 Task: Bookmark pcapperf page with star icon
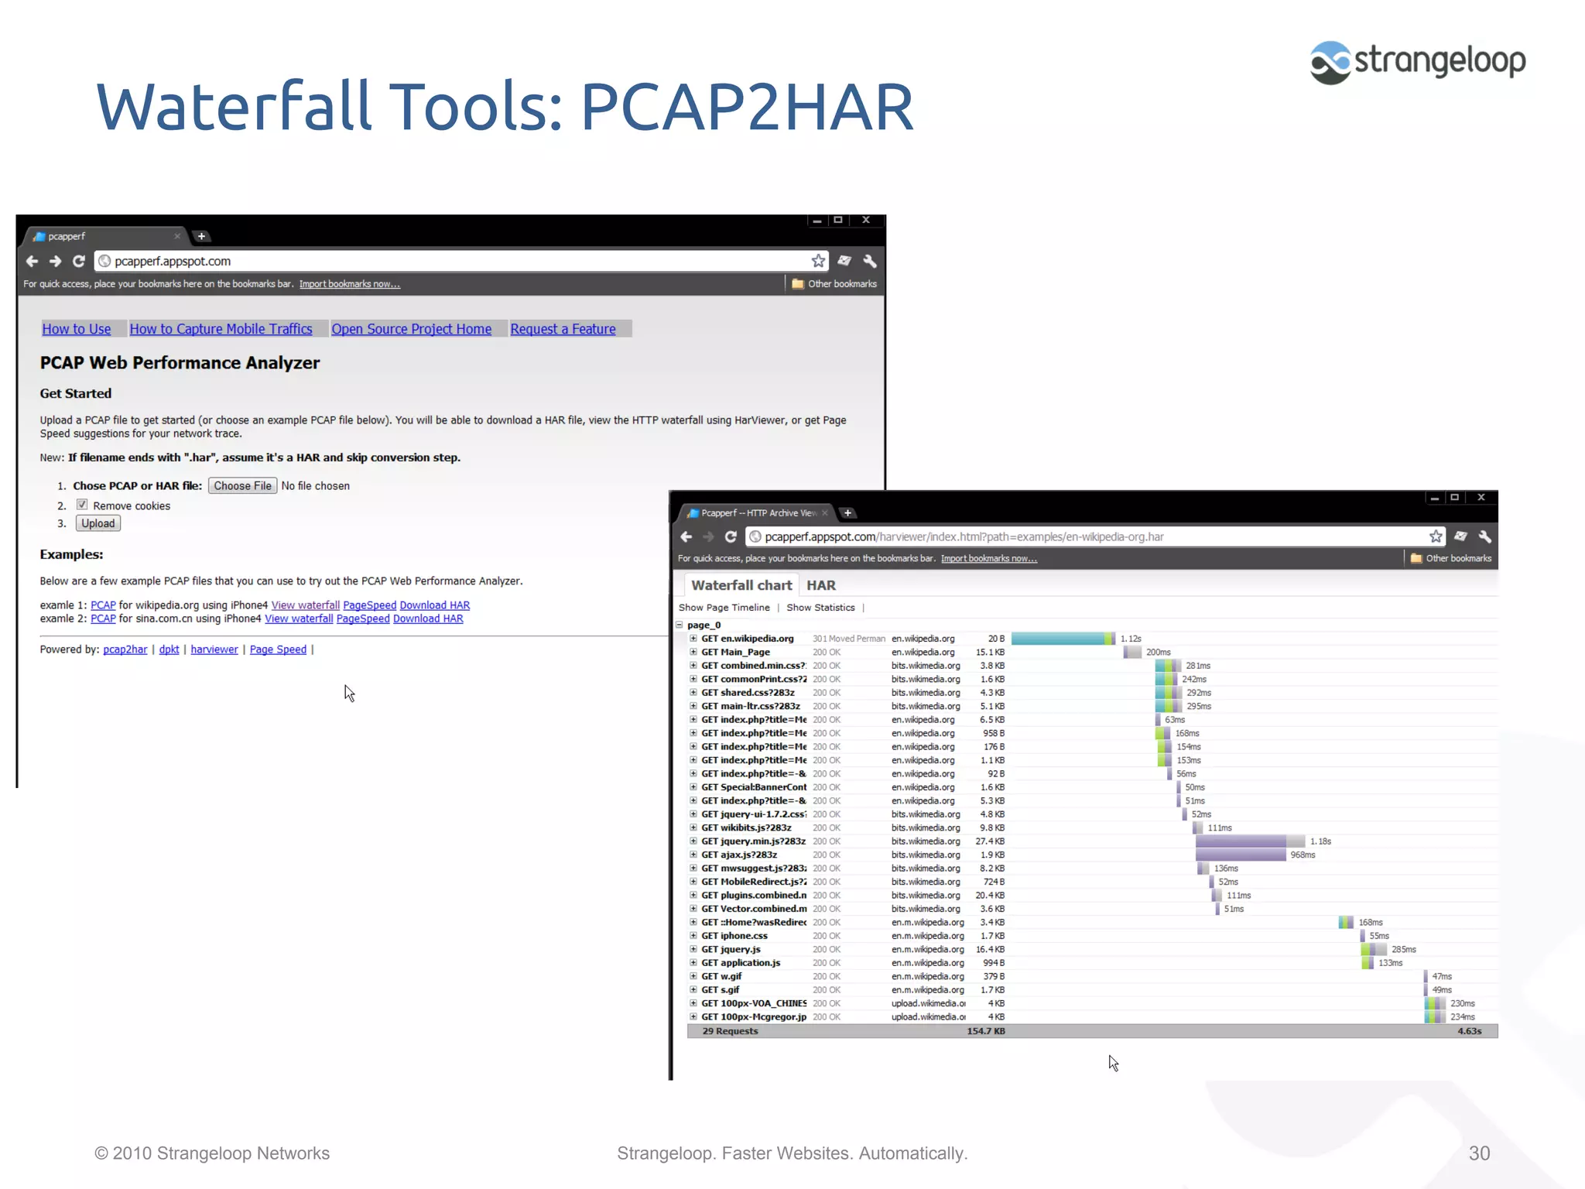point(818,261)
